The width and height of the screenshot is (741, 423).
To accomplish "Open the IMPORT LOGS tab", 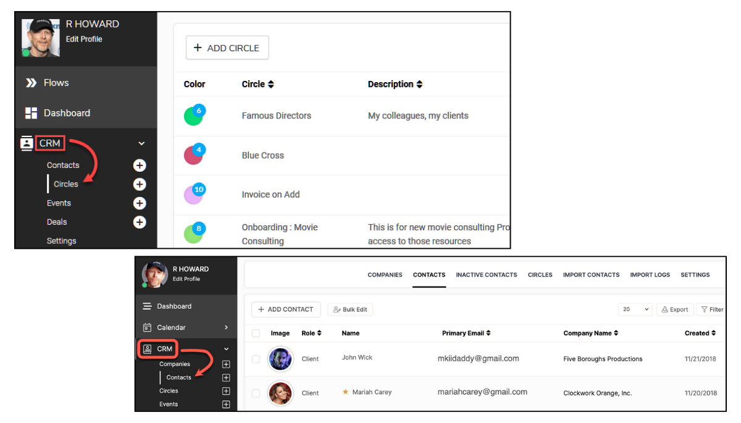I will (650, 275).
